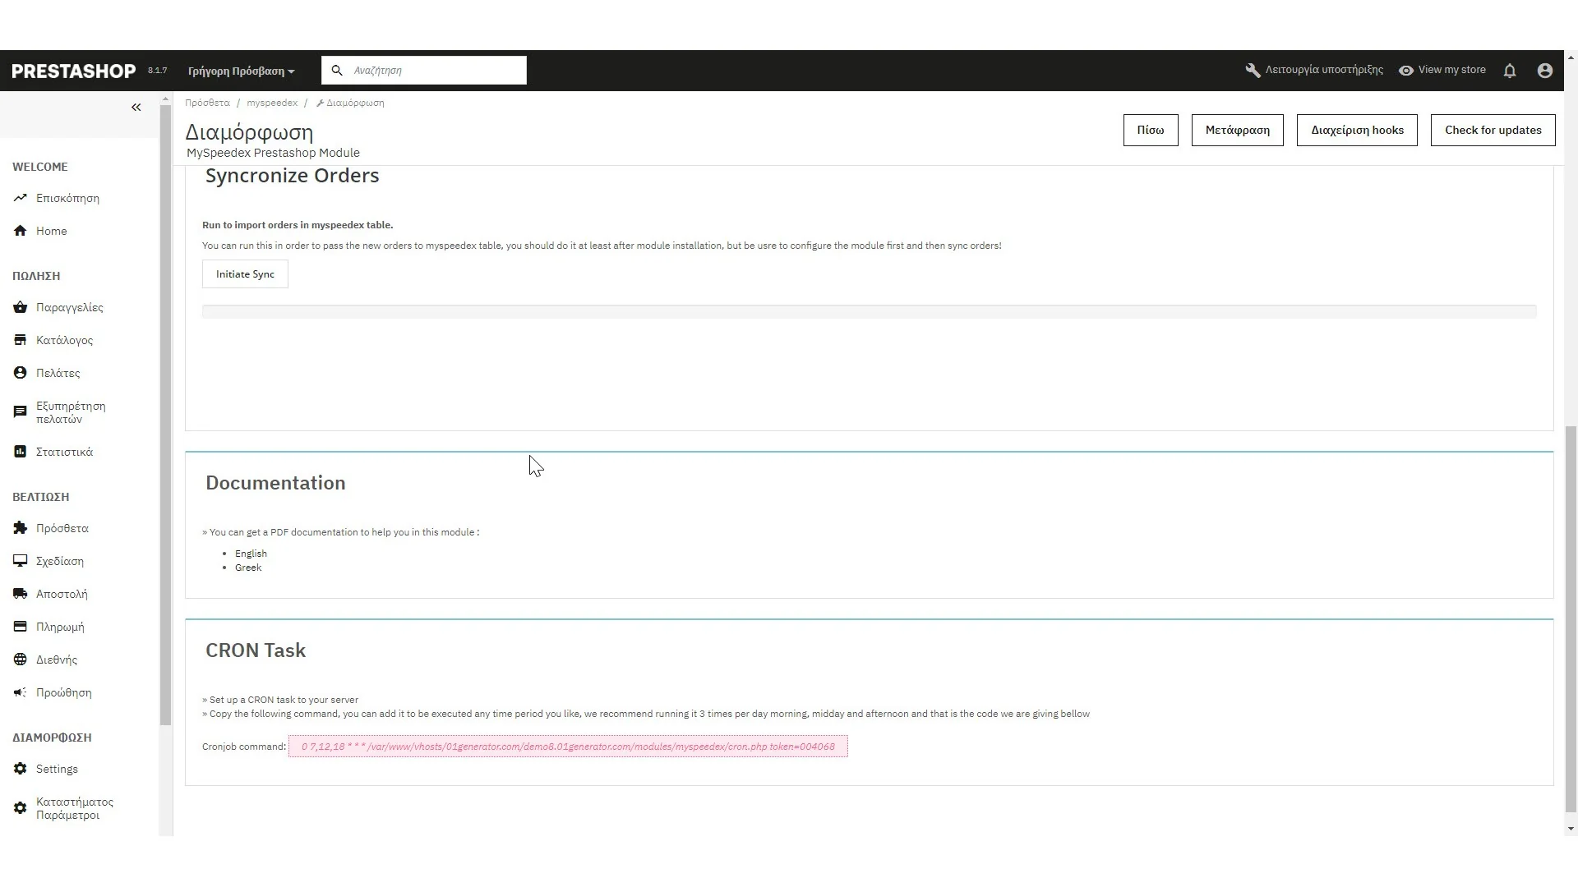Open the user profile avatar icon

tap(1545, 71)
